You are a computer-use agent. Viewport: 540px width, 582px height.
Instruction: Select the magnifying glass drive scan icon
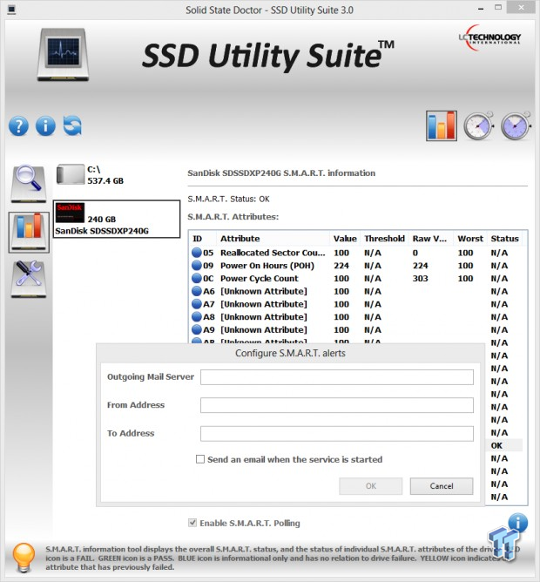(x=29, y=183)
